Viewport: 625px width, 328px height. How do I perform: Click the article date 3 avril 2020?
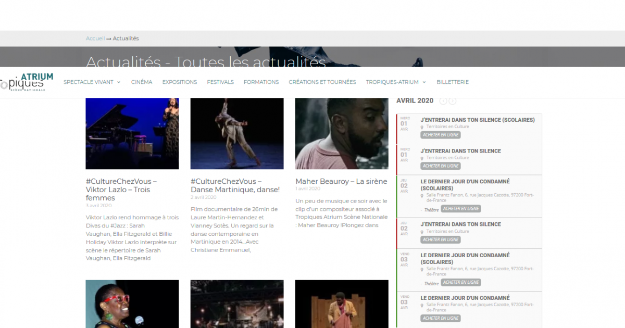tap(99, 206)
